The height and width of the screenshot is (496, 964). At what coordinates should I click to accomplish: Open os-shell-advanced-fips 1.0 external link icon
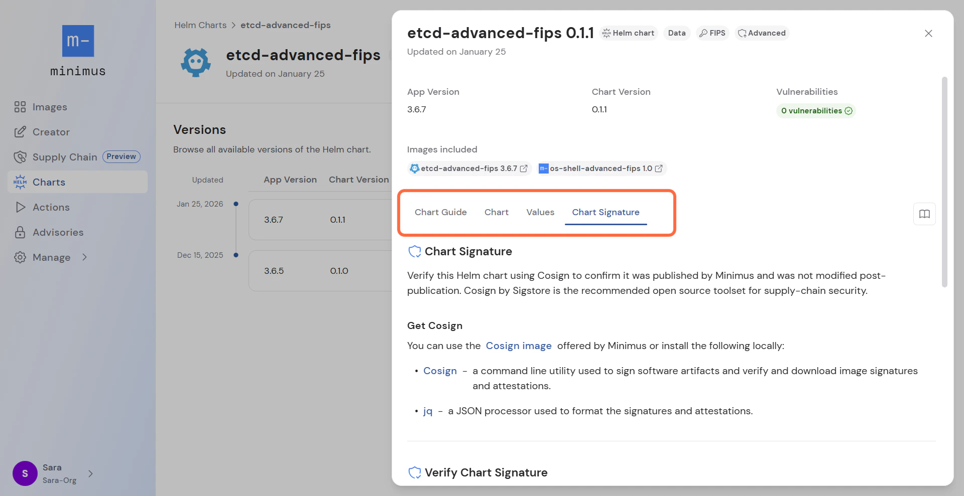coord(659,169)
